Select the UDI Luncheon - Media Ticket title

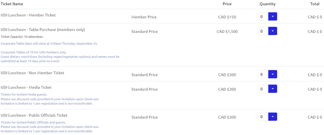click(26, 87)
